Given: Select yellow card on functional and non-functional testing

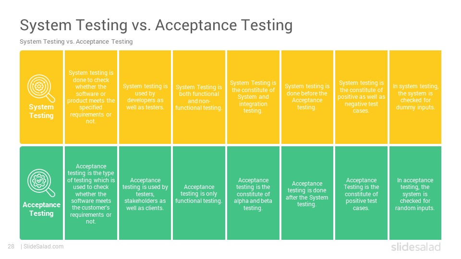Looking at the screenshot, I should [x=199, y=97].
